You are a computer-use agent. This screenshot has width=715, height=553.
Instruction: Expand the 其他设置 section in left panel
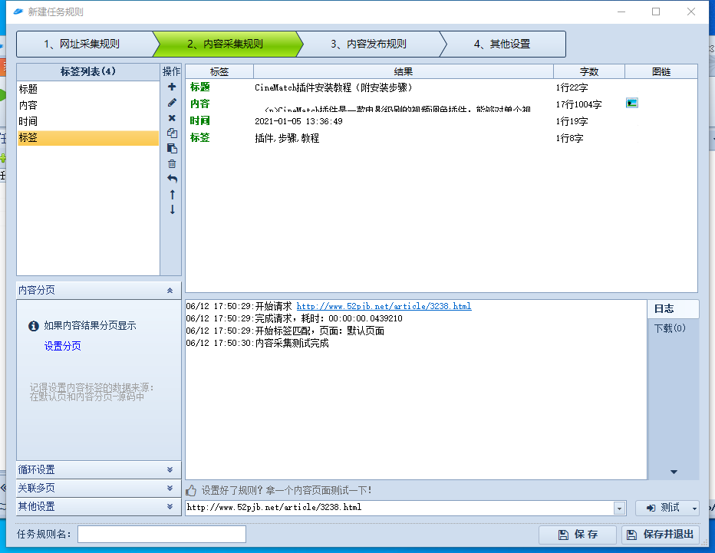pos(169,506)
